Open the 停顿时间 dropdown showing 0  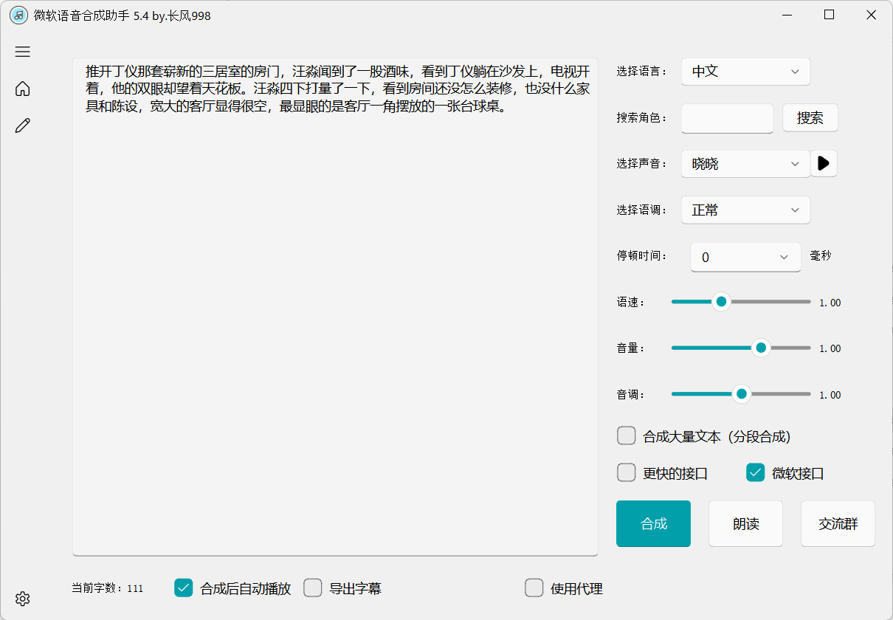coord(745,257)
